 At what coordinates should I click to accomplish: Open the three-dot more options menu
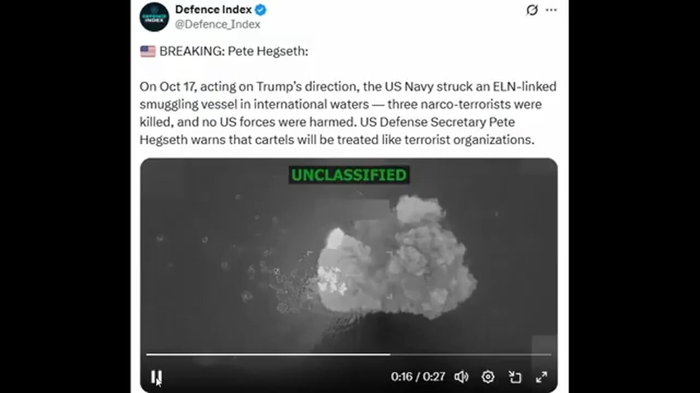551,10
